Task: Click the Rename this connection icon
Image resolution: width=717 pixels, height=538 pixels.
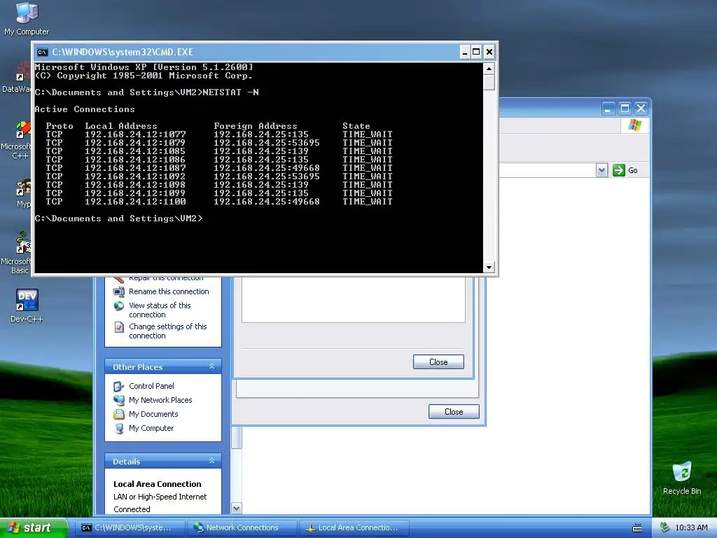Action: click(x=119, y=291)
